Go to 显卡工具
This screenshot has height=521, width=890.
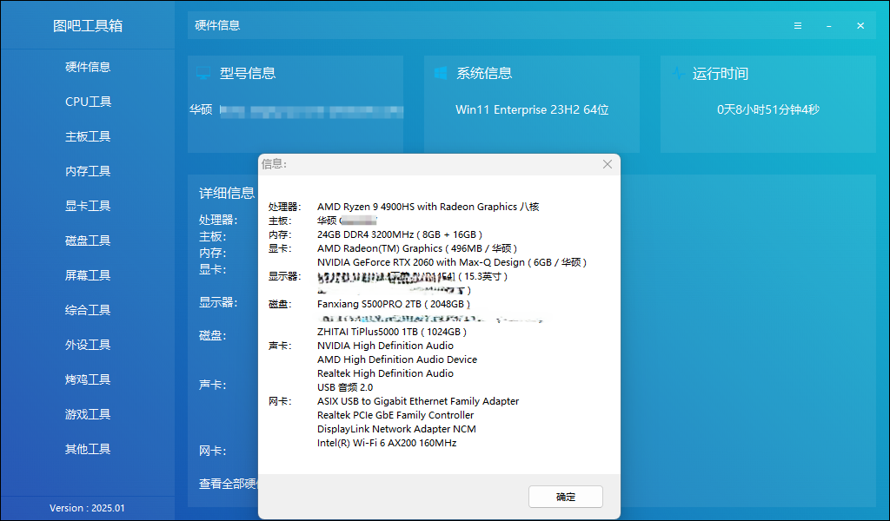tap(88, 206)
